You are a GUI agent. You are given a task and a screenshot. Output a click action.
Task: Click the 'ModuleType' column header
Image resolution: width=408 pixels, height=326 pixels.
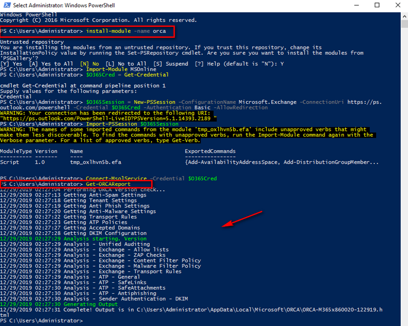pos(16,151)
